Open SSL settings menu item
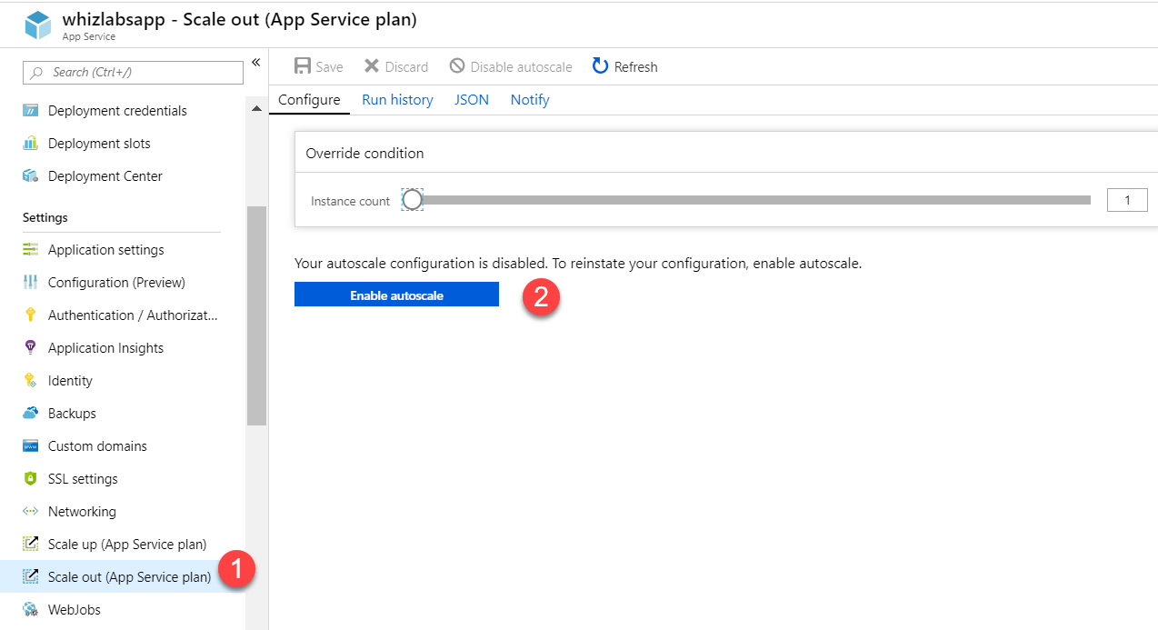Screen dimensions: 1158x630 83,479
